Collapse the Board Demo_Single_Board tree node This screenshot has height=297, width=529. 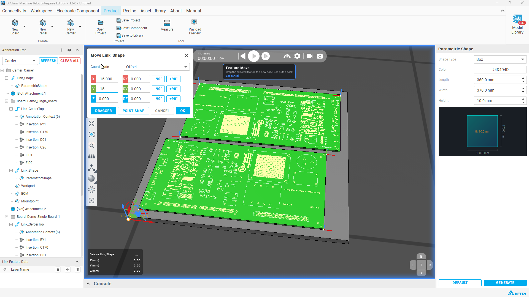pos(7,101)
